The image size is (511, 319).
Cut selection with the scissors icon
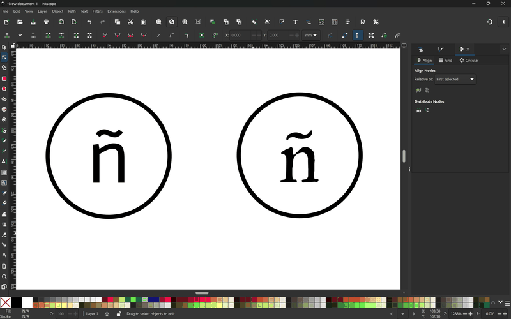[130, 22]
